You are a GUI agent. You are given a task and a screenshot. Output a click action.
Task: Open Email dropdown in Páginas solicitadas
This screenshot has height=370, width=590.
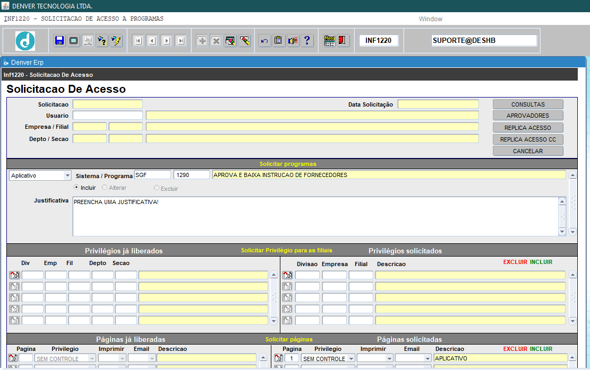point(427,358)
